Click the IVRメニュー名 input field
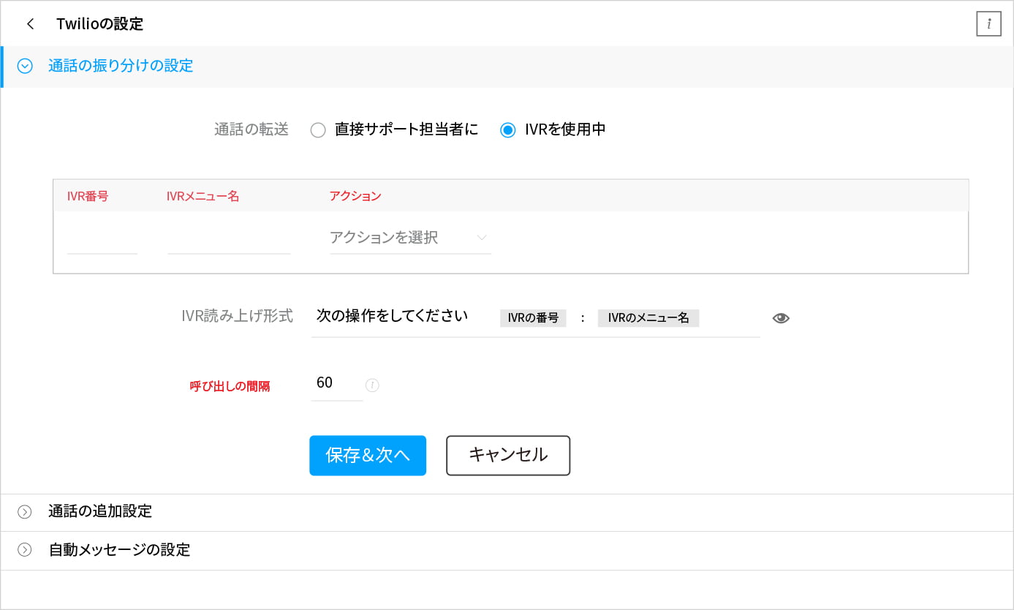The width and height of the screenshot is (1014, 610). (228, 240)
